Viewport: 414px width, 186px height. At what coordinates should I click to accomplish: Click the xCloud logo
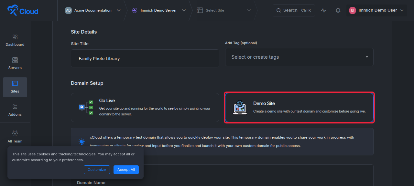click(23, 11)
